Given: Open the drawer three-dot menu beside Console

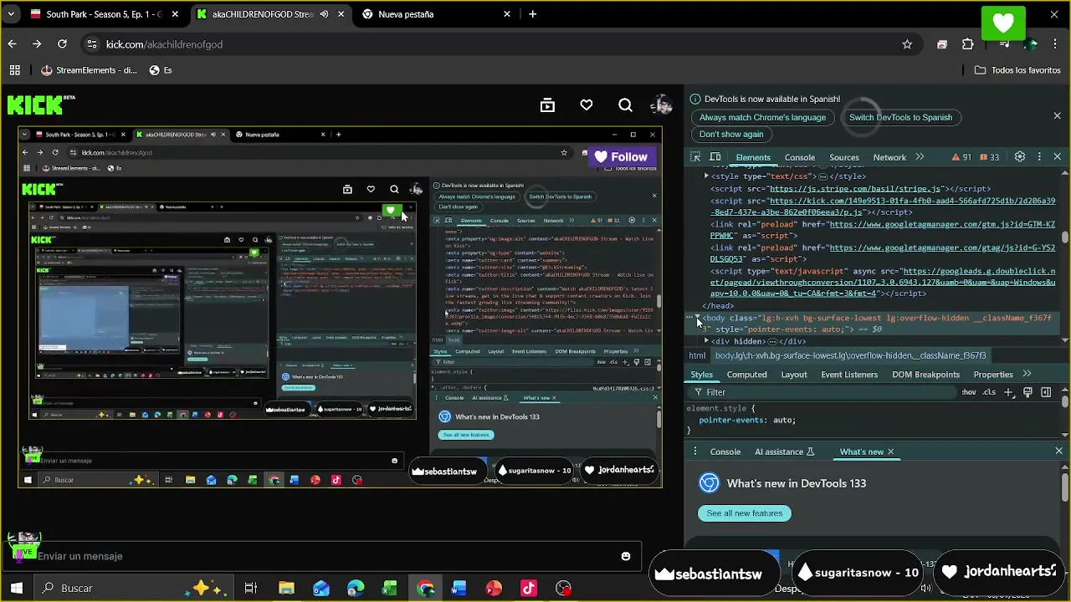Looking at the screenshot, I should tap(694, 452).
